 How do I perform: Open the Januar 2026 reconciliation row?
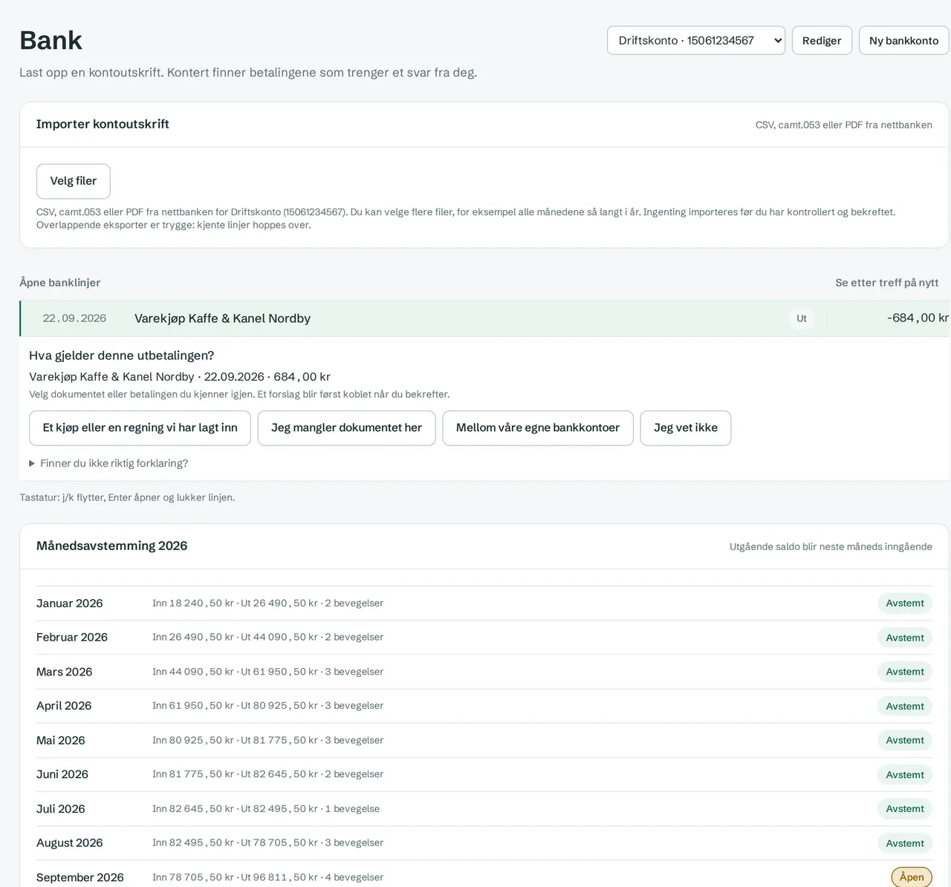(484, 603)
